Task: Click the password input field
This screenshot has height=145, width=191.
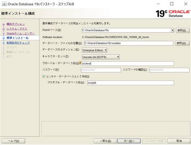Action: pos(101,70)
